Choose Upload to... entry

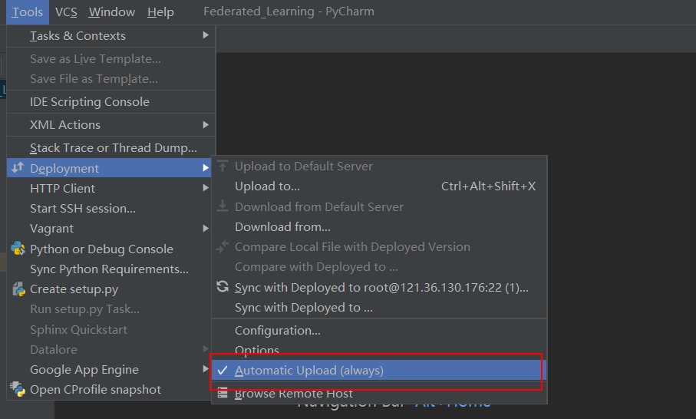tap(379, 186)
